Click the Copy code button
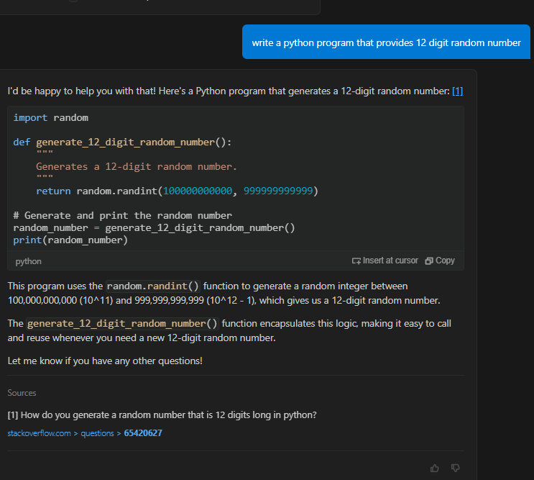Screen dimensions: 534x480 click(x=440, y=261)
